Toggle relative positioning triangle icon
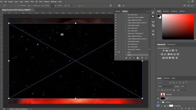This screenshot has width=196, height=110. click(29, 5)
